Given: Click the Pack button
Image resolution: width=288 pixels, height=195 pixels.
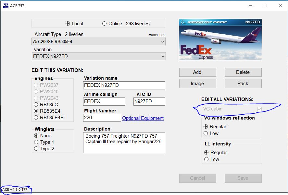Looking at the screenshot, I should pyautogui.click(x=243, y=84).
